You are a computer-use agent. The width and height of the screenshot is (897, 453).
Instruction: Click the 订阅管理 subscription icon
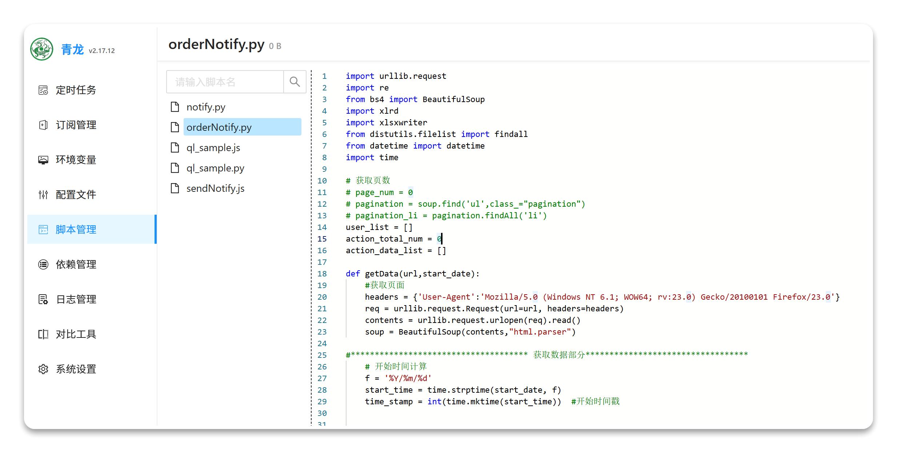[x=43, y=125]
